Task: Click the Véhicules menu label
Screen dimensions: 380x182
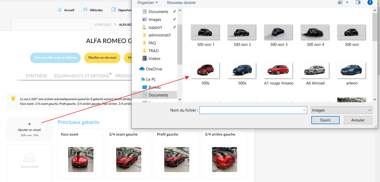Action: (96, 10)
